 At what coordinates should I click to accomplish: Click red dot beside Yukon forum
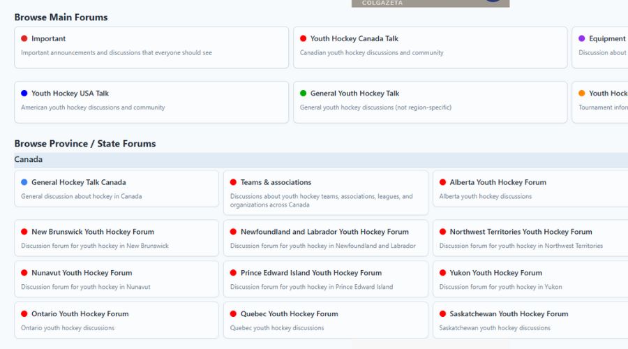442,273
